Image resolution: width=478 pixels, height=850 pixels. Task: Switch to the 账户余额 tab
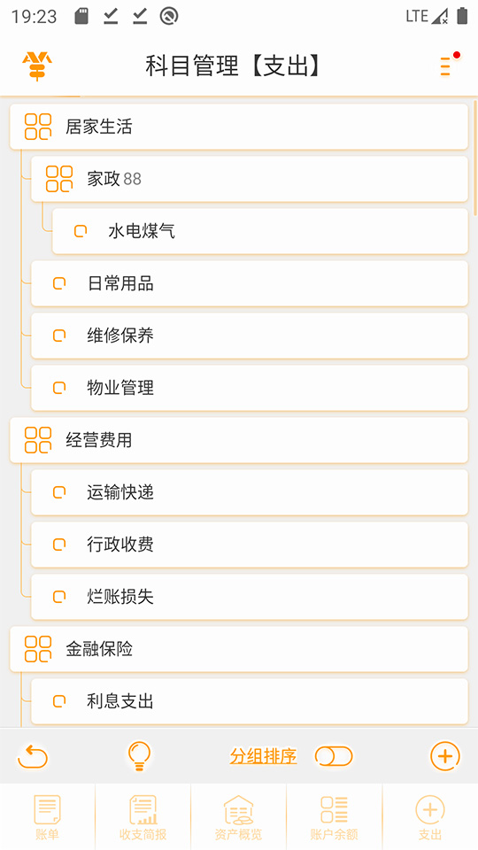coord(335,816)
